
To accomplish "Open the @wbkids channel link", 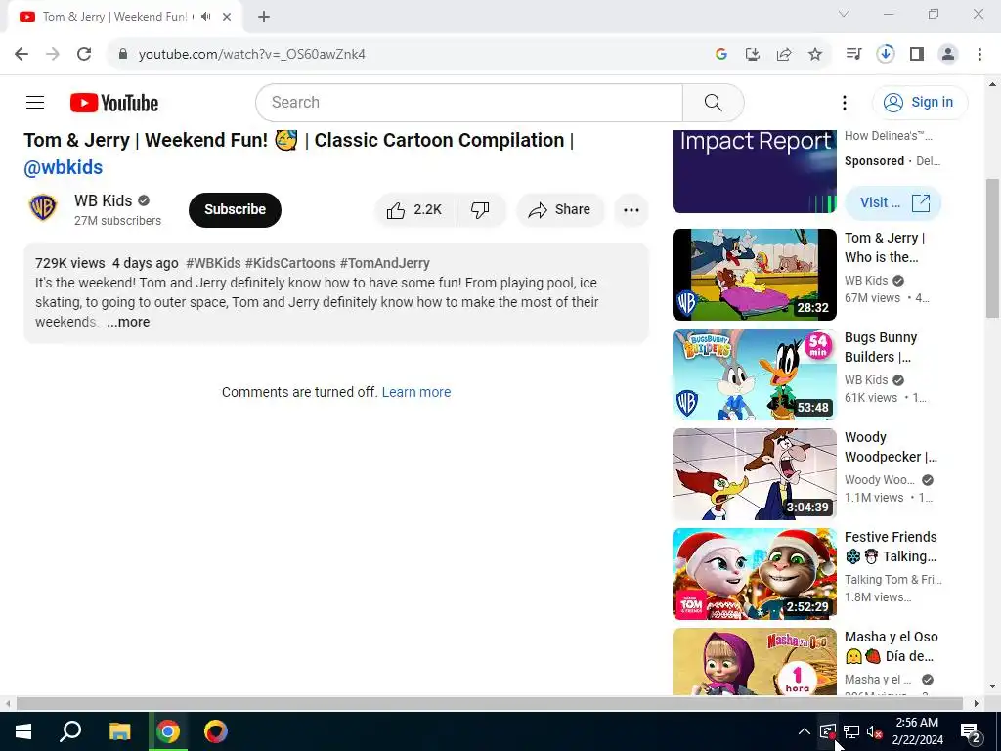I will (64, 167).
